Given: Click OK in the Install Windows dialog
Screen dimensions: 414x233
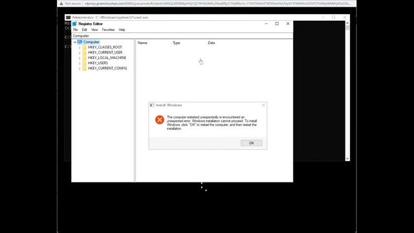Looking at the screenshot, I should coord(252,143).
